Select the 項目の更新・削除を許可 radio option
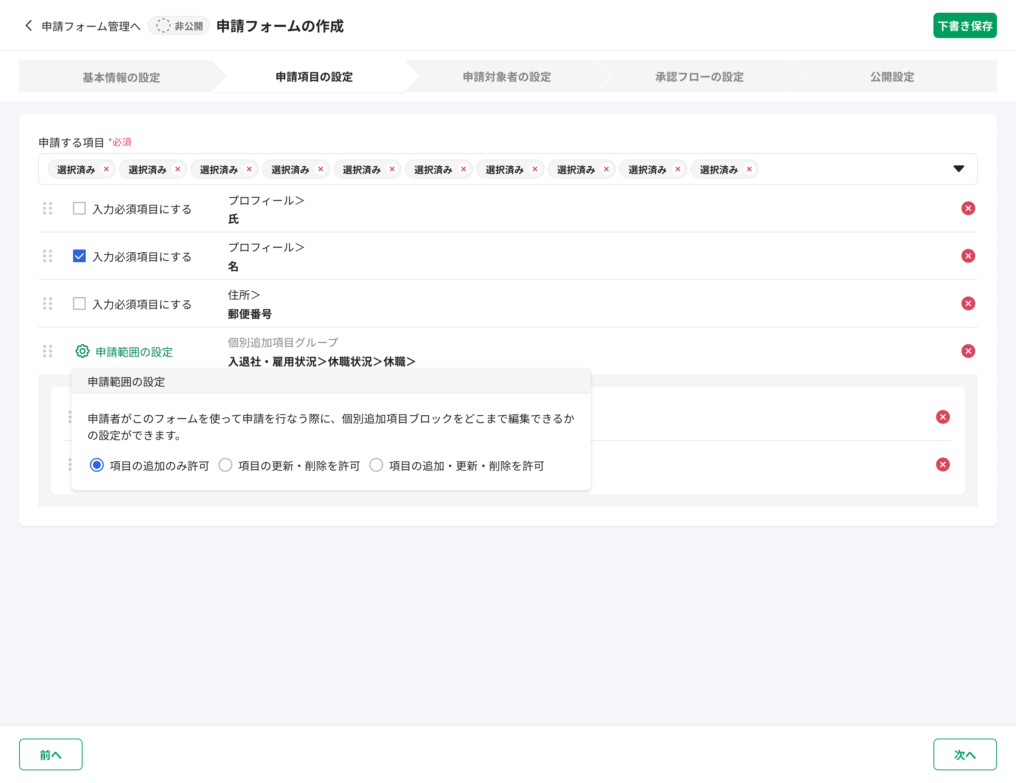This screenshot has height=783, width=1016. [225, 465]
